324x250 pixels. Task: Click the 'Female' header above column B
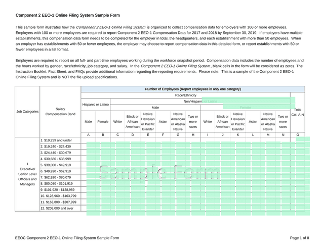[x=103, y=122]
